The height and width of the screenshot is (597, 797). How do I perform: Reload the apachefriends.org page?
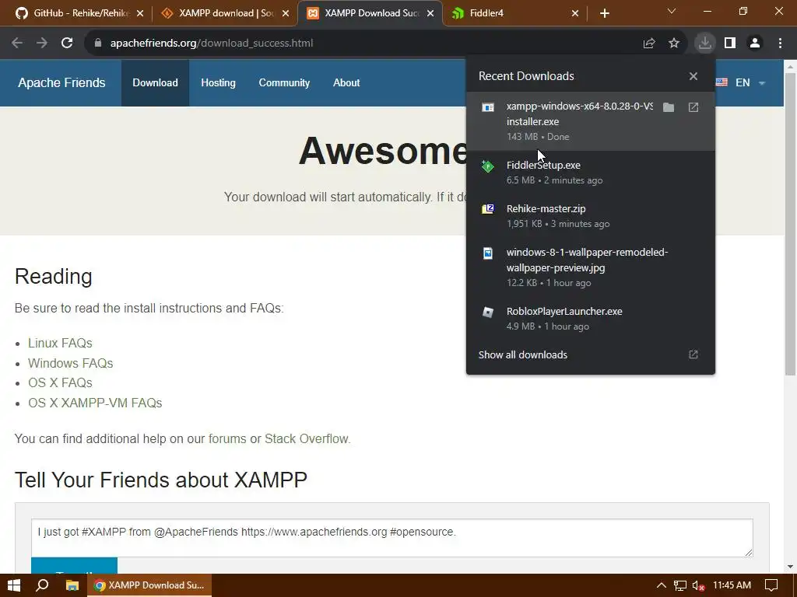click(67, 44)
